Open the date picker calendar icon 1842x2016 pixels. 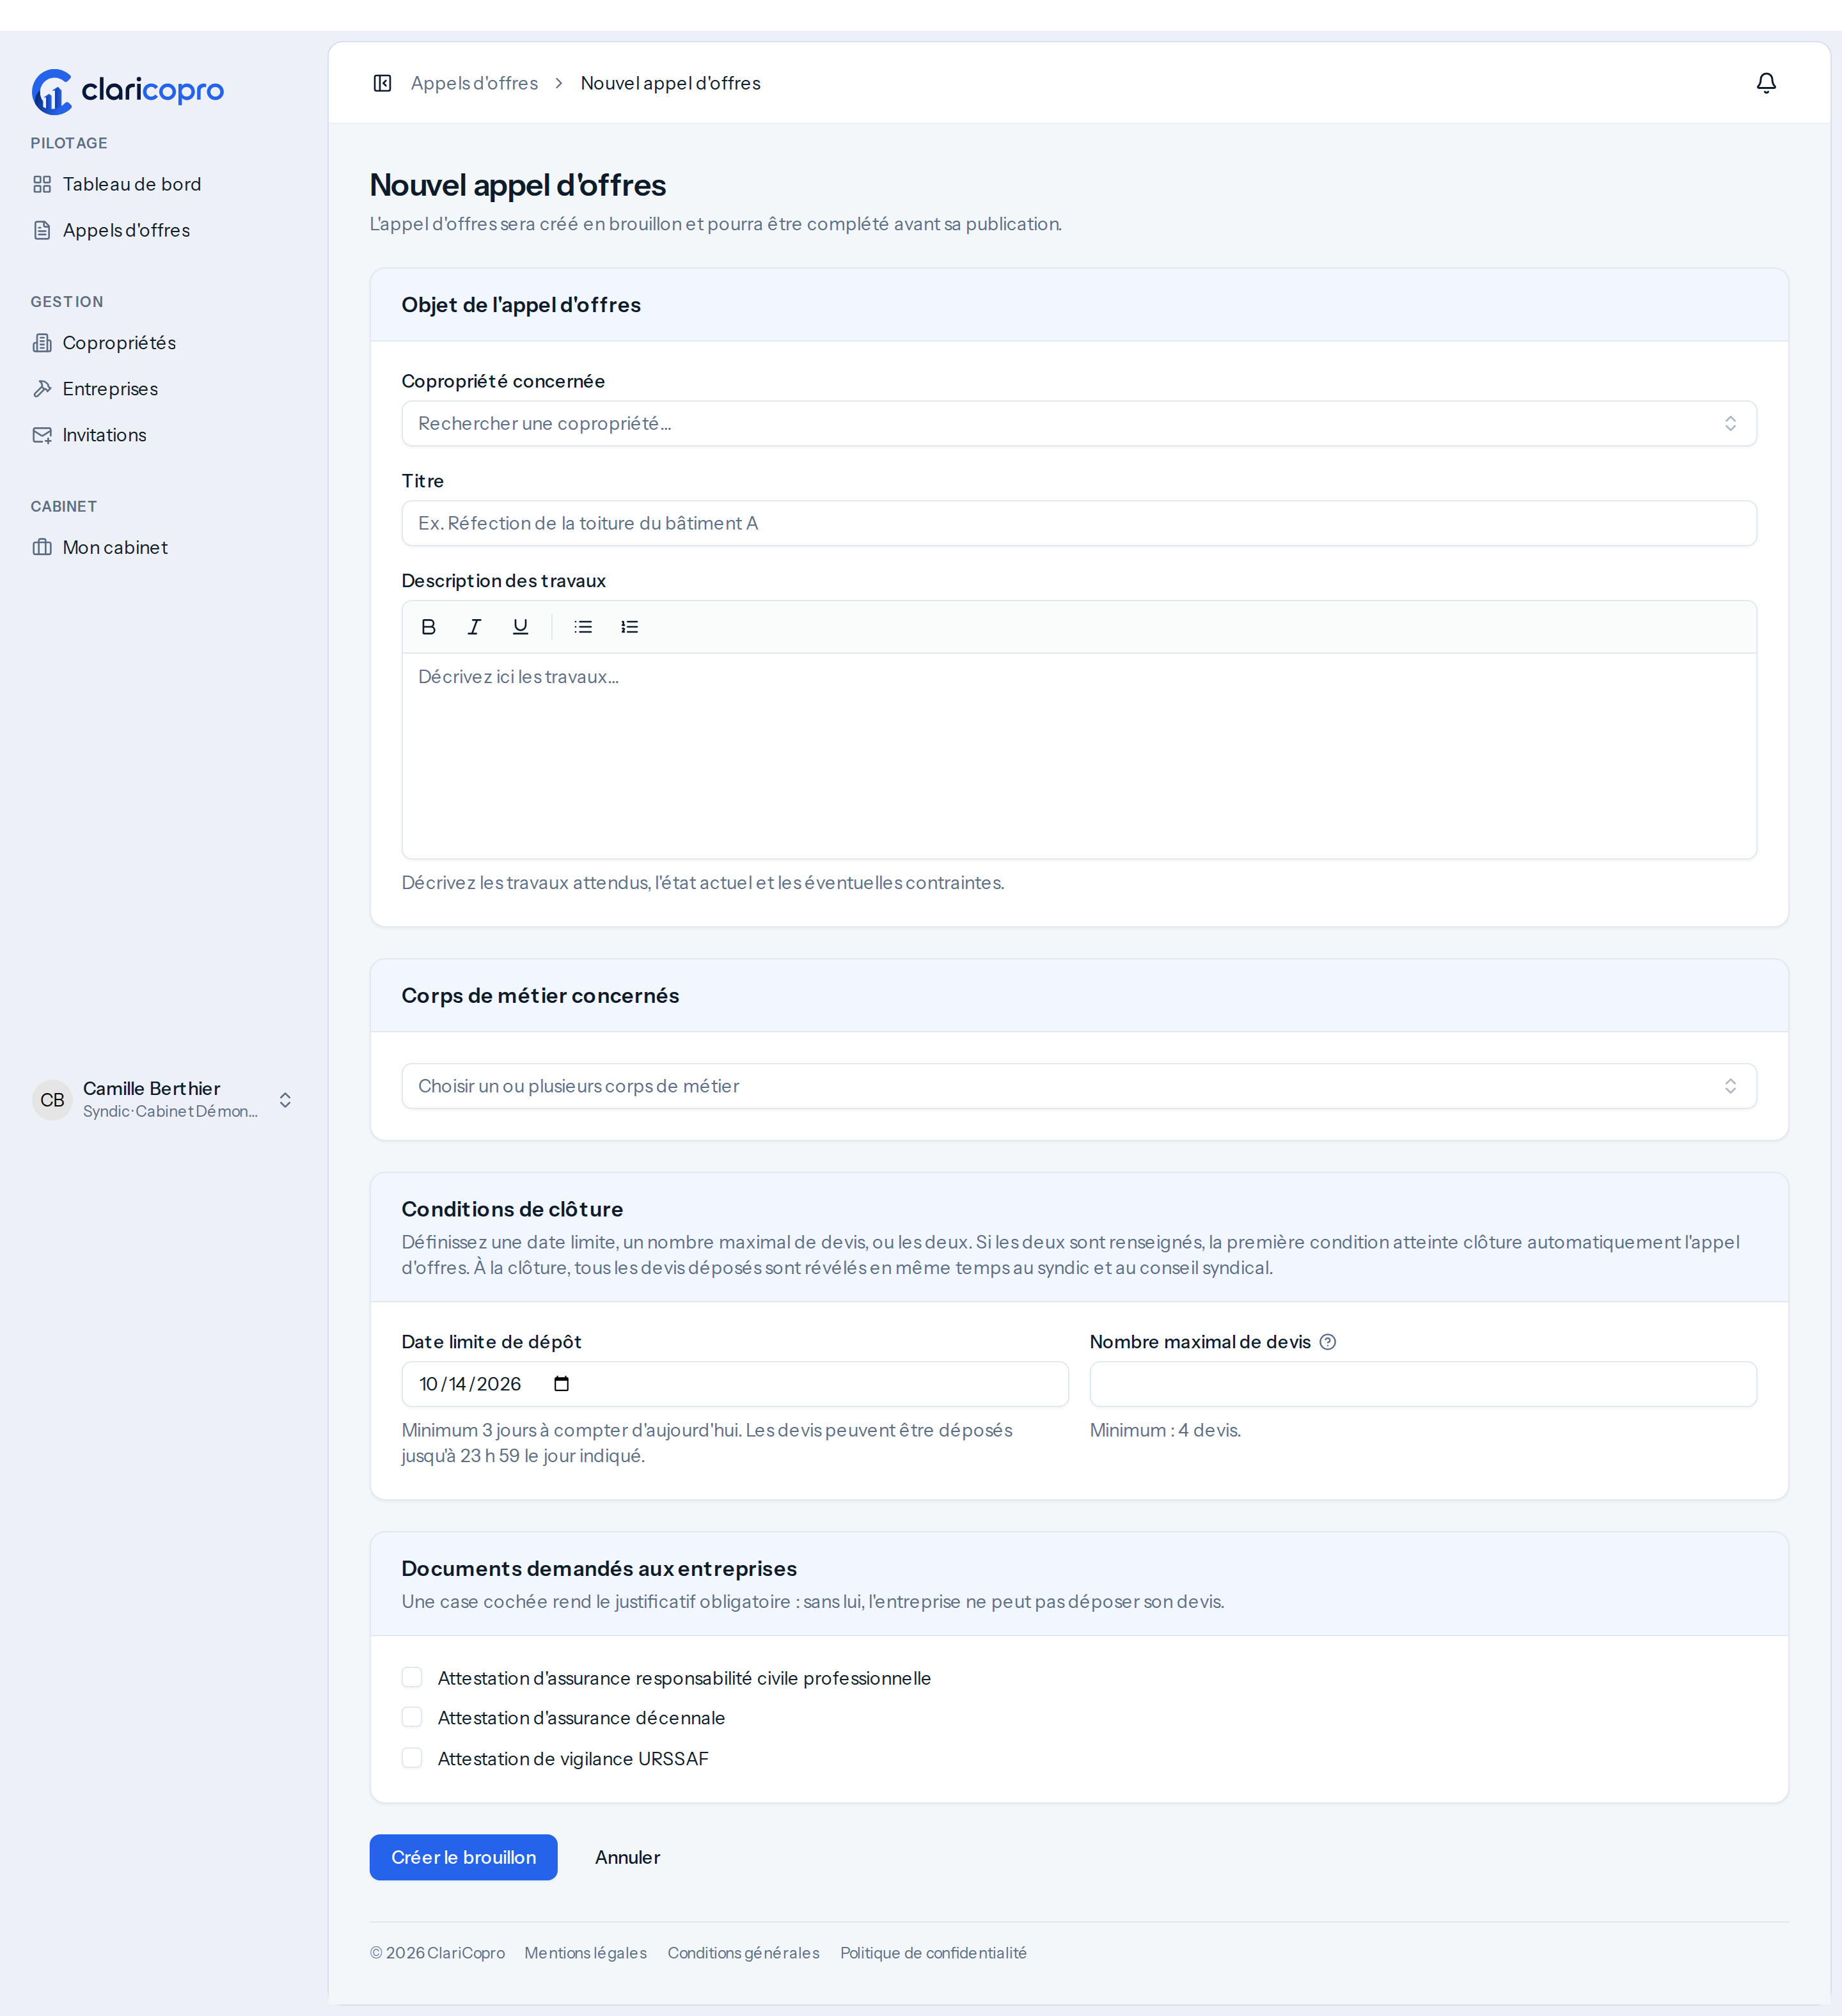click(562, 1384)
